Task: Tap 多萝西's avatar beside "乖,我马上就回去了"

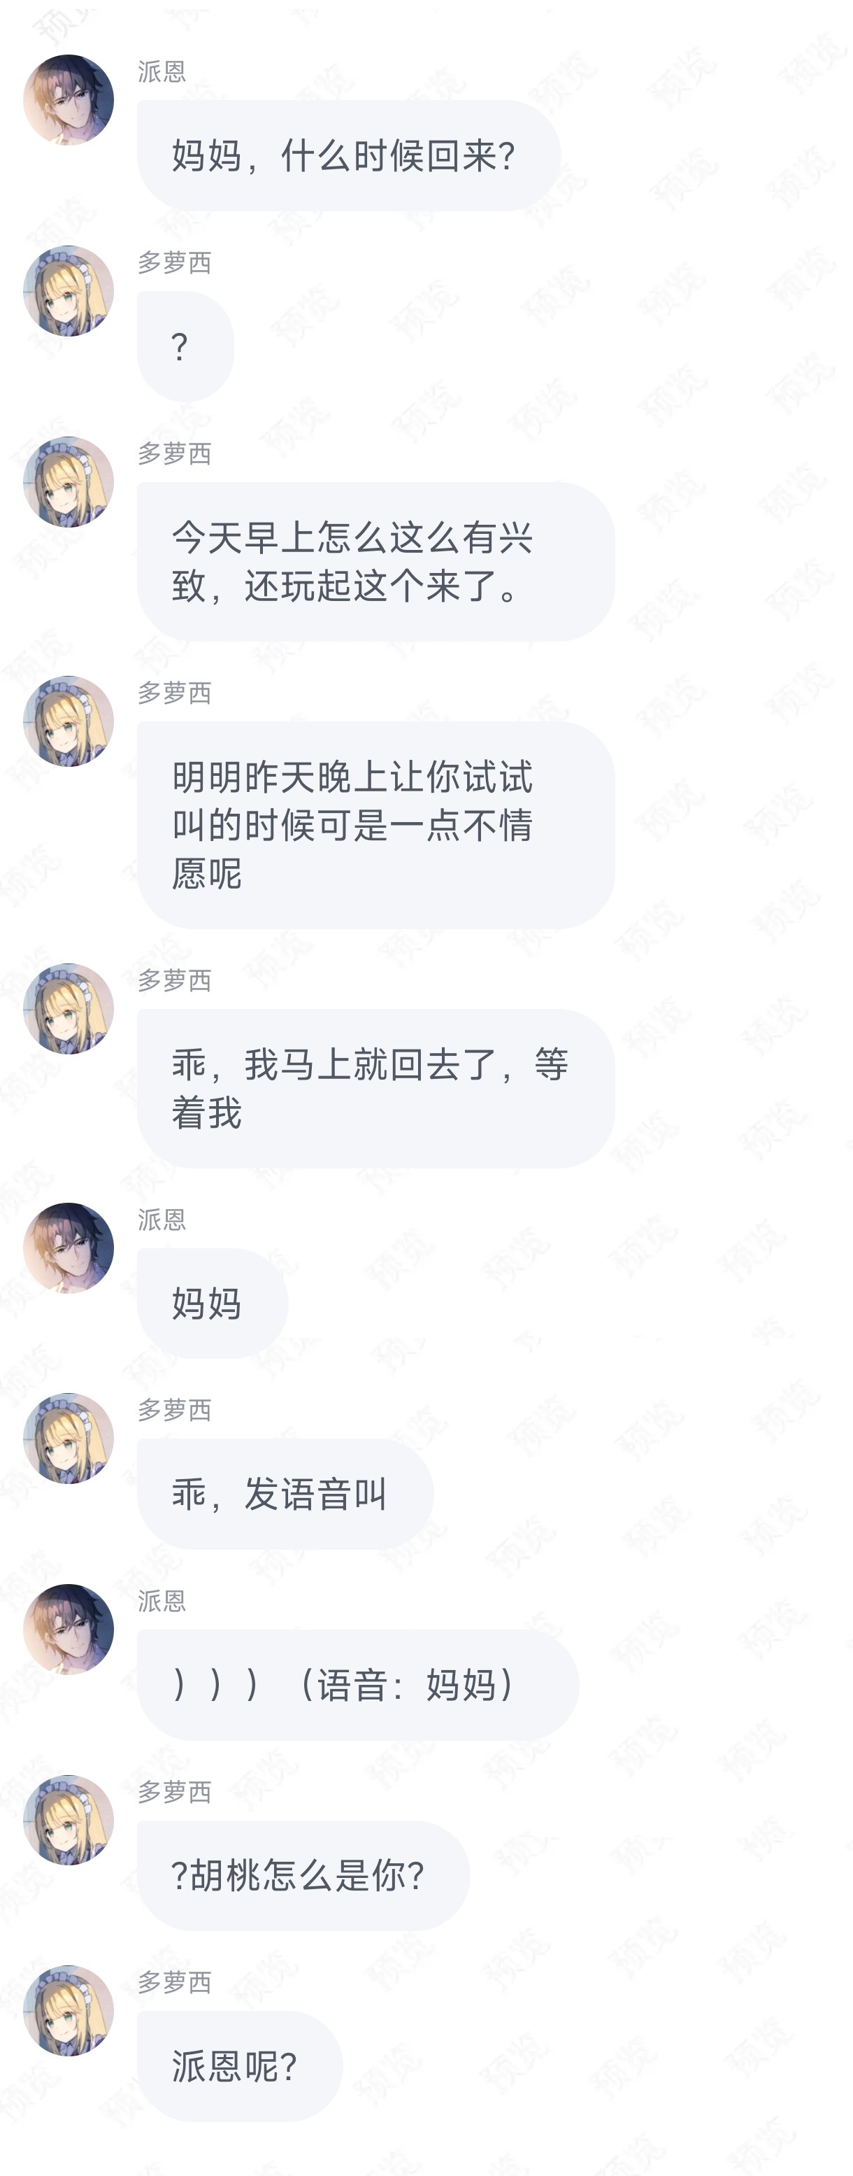Action: (x=69, y=1008)
